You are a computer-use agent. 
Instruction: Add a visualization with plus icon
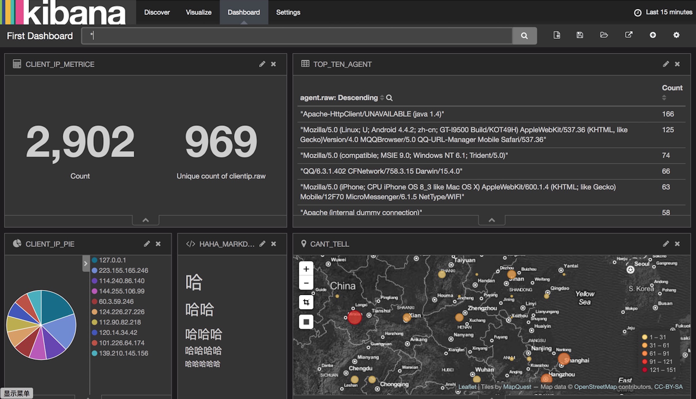tap(653, 35)
